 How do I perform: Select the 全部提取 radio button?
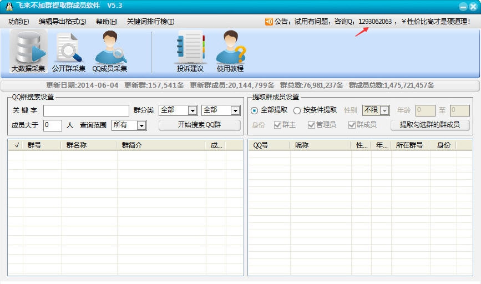tap(255, 110)
